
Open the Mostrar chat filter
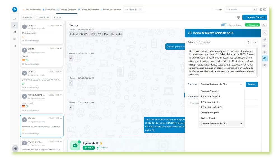coord(43,17)
